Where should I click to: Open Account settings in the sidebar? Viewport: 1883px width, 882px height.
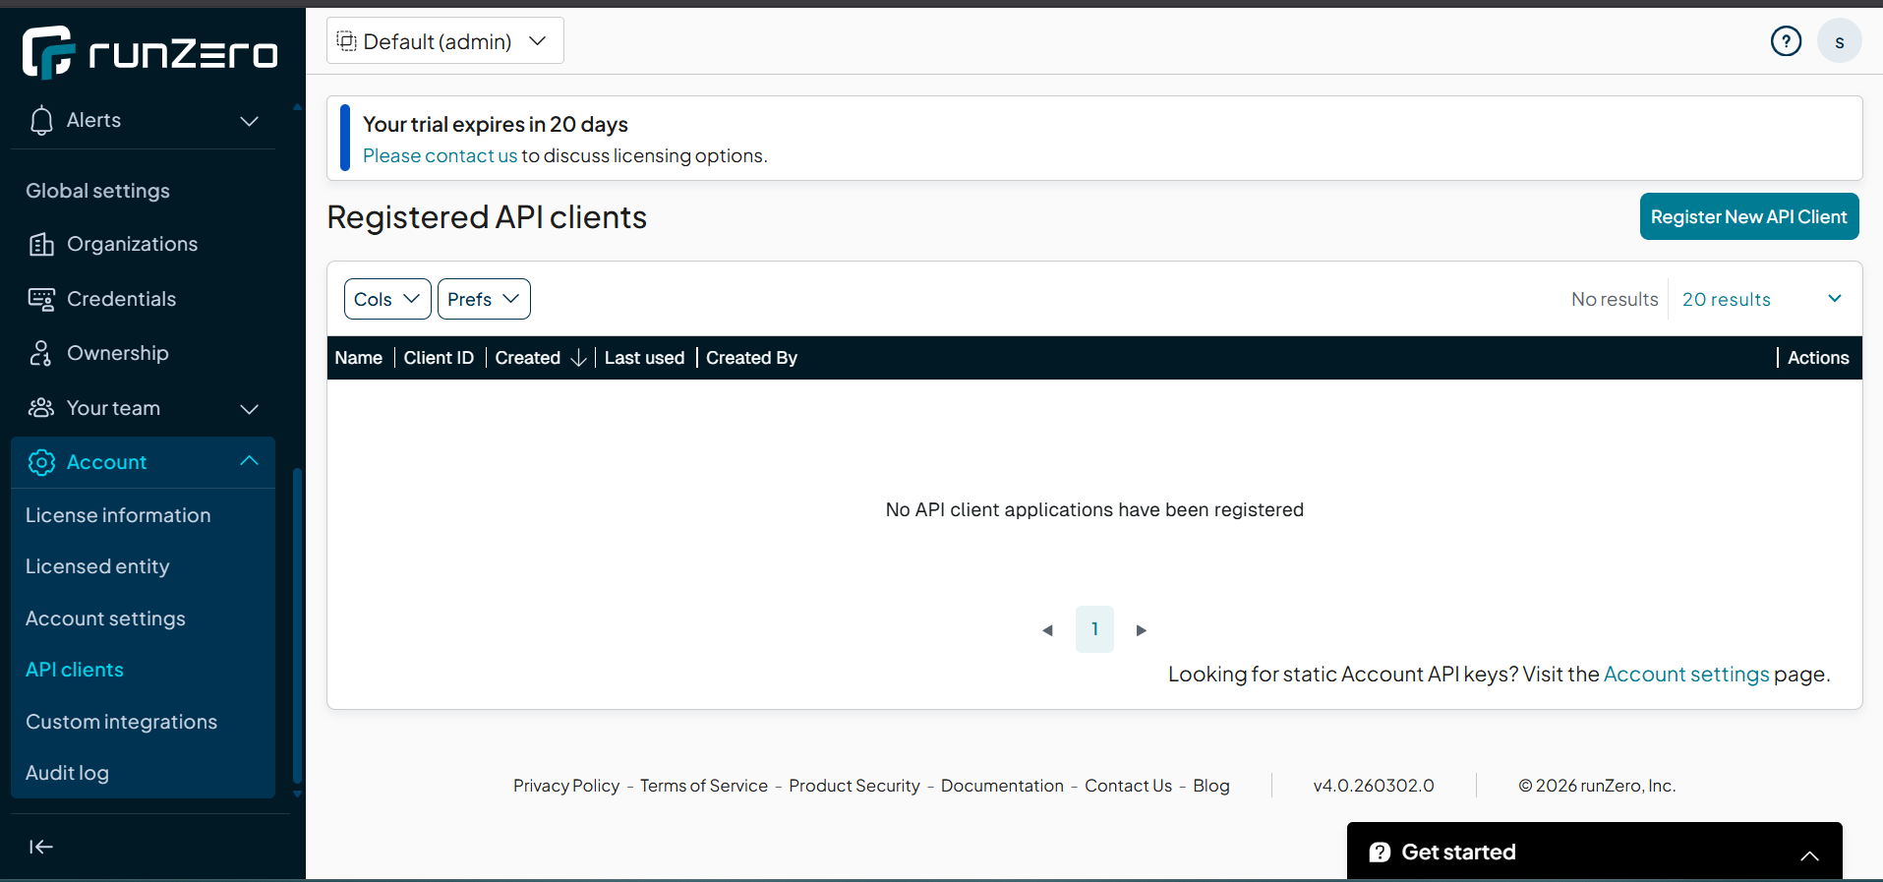(105, 618)
